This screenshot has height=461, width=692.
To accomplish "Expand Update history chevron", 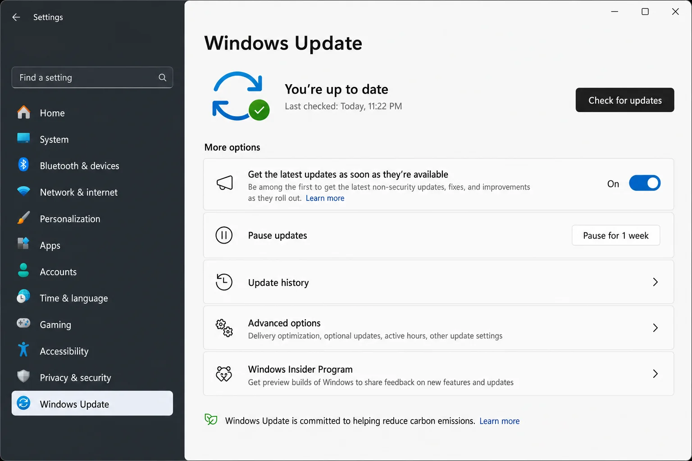I will tap(656, 282).
